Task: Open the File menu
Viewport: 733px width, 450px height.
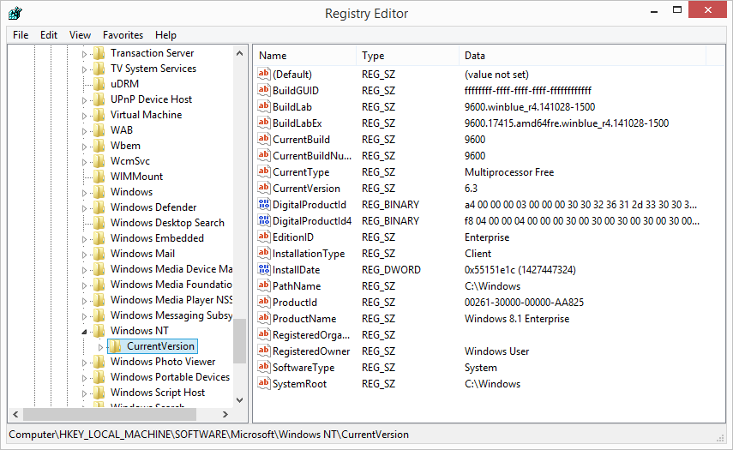Action: pyautogui.click(x=21, y=35)
